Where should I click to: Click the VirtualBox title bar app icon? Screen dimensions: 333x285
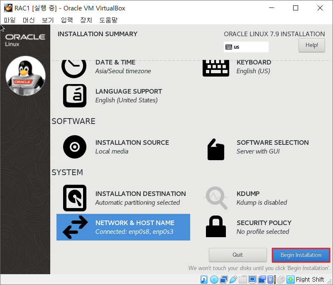click(8, 8)
